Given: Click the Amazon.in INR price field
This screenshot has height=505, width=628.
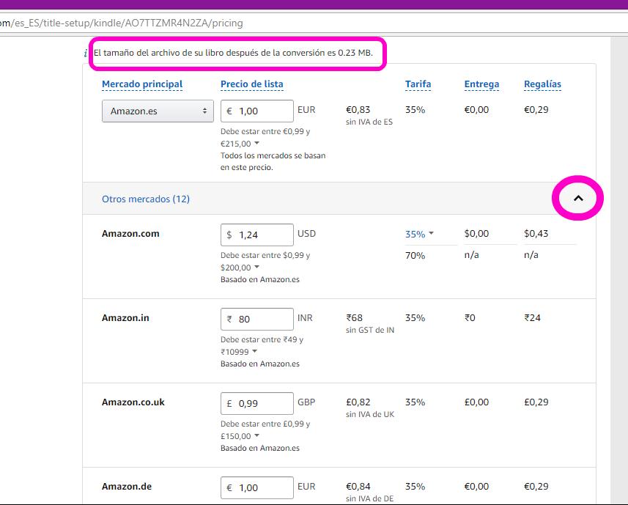Looking at the screenshot, I should [262, 319].
